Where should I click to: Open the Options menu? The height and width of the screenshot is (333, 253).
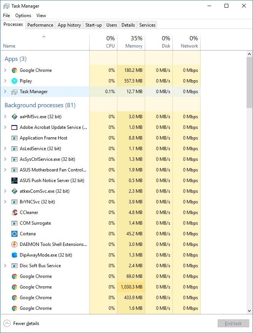[23, 16]
